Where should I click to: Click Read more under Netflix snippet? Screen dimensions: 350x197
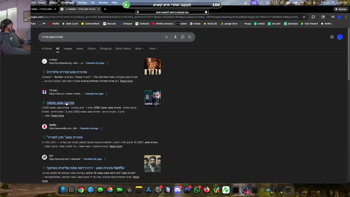click(116, 146)
